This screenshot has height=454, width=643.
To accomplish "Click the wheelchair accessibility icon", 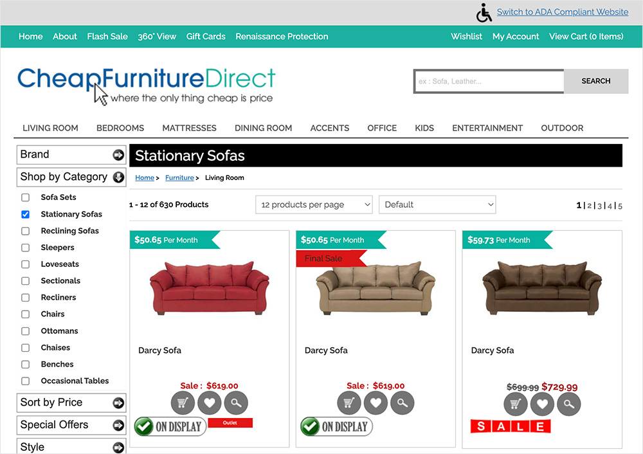I will tap(484, 13).
